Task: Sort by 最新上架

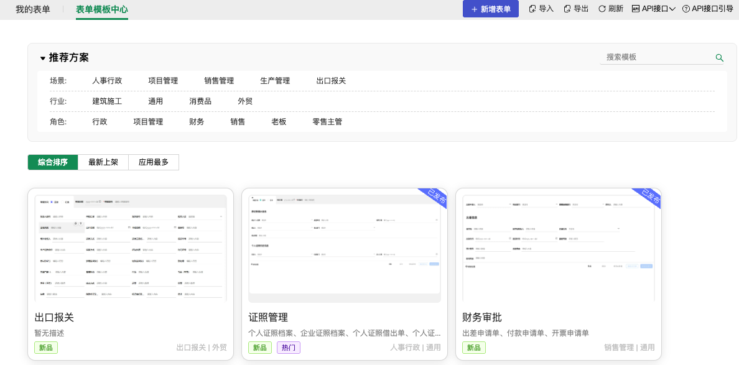Action: pyautogui.click(x=103, y=162)
